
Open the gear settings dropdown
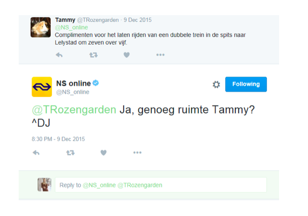pos(216,85)
